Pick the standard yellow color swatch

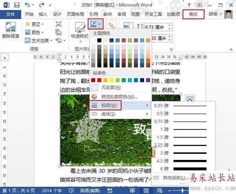pos(112,80)
